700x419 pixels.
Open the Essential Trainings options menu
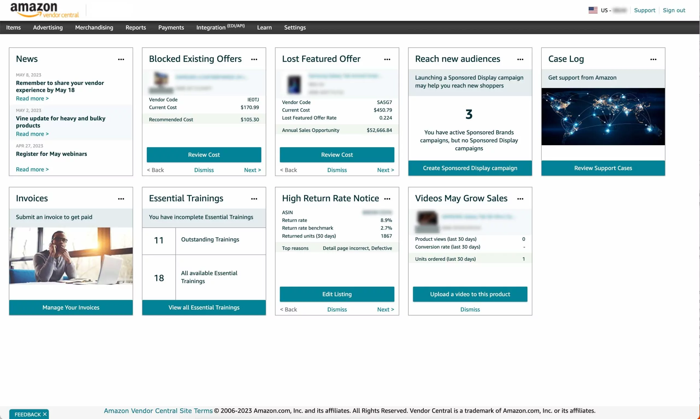pos(254,198)
